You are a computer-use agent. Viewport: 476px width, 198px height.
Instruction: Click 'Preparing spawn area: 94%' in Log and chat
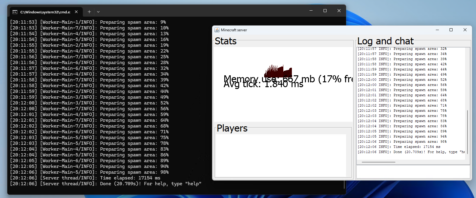420,136
